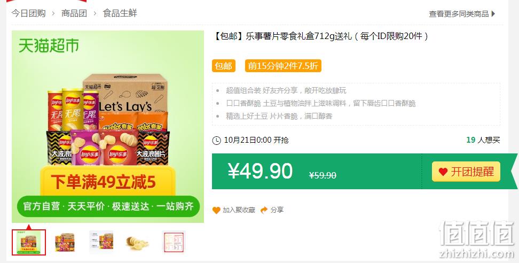The width and height of the screenshot is (519, 263).
Task: Open 食品生鲜 category breadcrumb
Action: coord(120,13)
